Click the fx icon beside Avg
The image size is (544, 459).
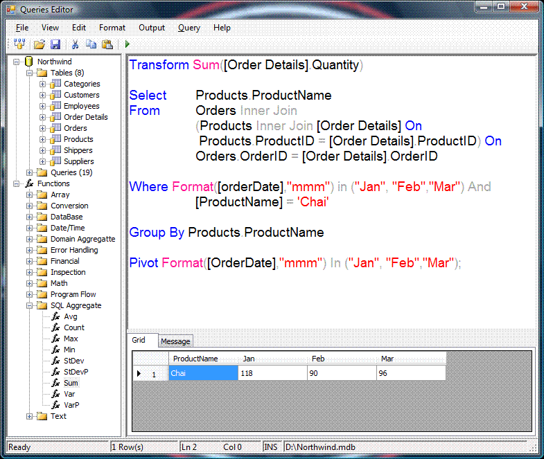55,316
